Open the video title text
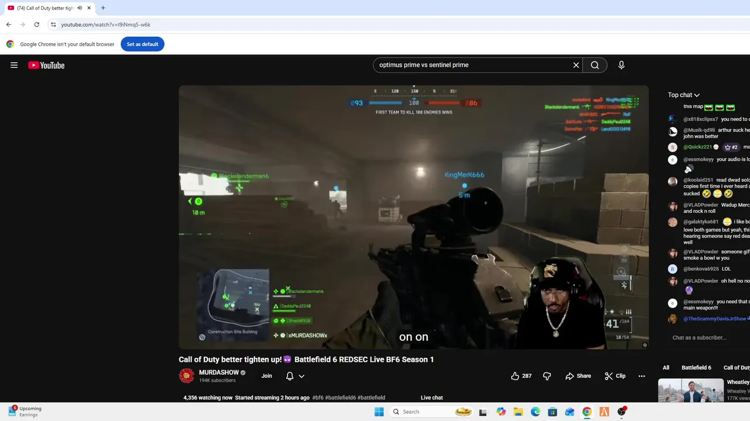Image resolution: width=750 pixels, height=421 pixels. pos(306,360)
